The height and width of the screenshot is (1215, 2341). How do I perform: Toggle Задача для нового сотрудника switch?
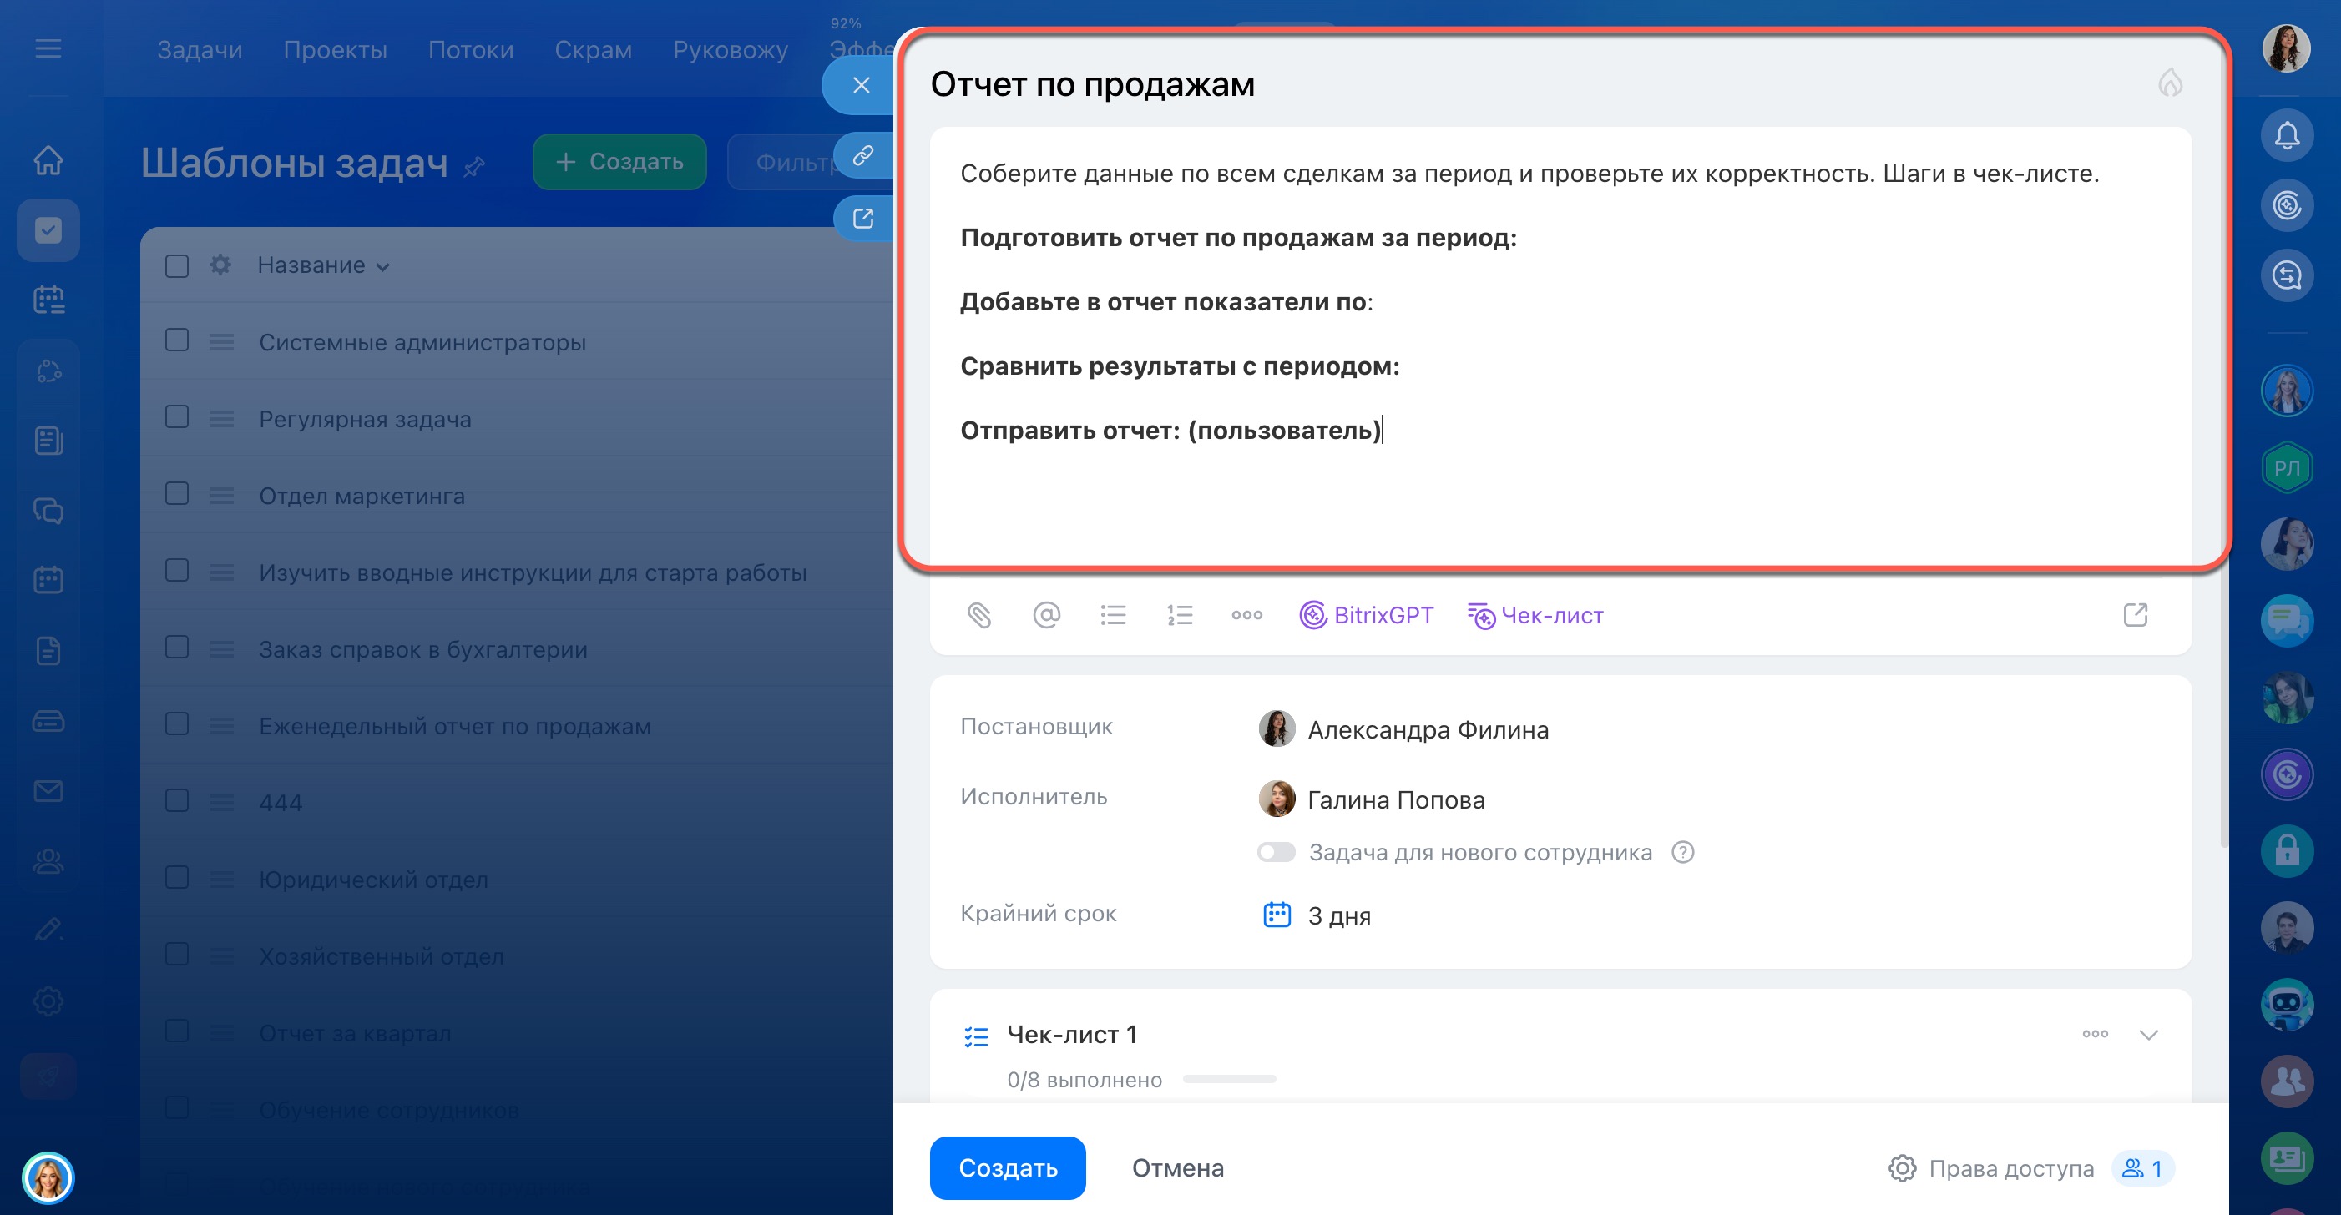[x=1276, y=852]
